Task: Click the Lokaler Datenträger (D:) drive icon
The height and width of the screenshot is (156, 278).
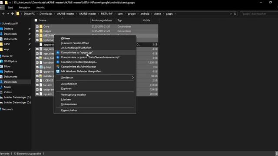Action: pos(1,102)
